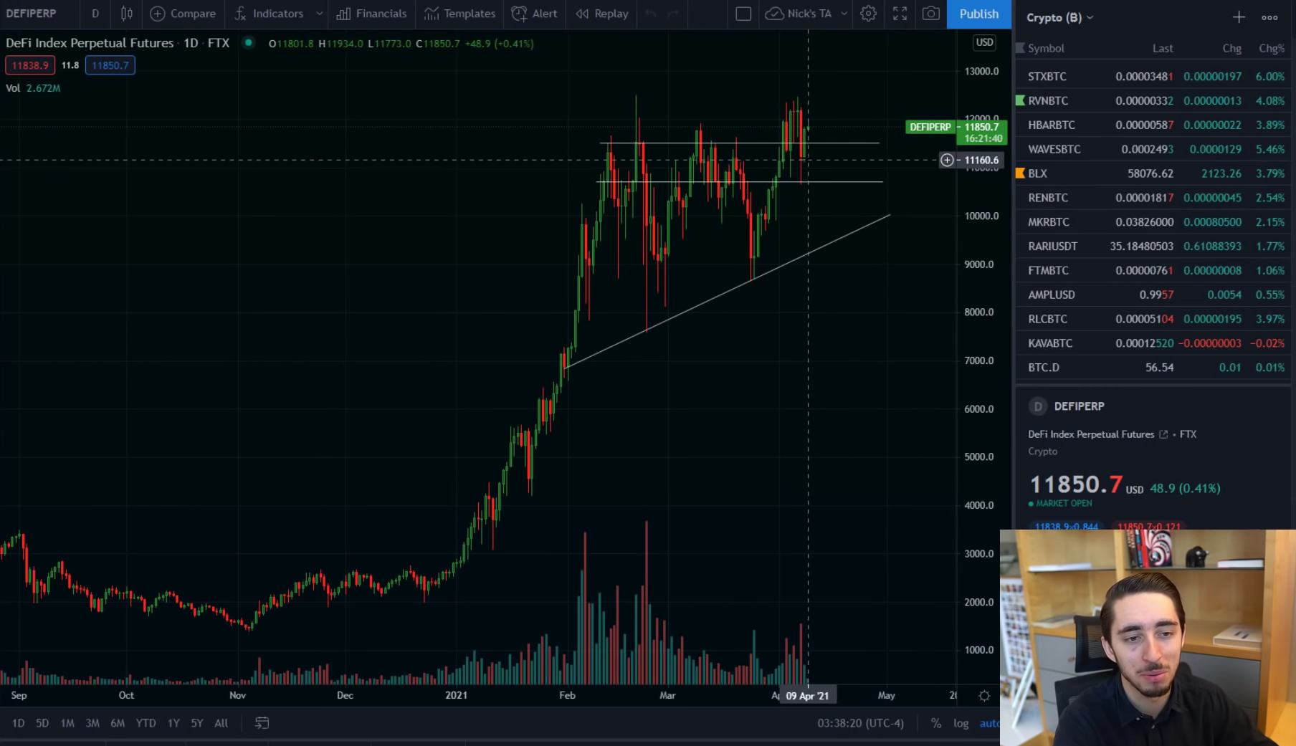
Task: Sort watchlist by Chg% column header
Action: (x=1272, y=48)
